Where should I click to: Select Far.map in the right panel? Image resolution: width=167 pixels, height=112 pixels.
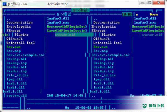[100, 51]
